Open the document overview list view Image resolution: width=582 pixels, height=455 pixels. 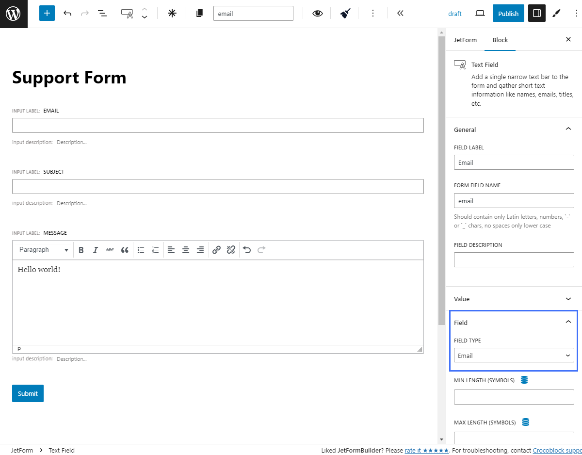(x=102, y=14)
